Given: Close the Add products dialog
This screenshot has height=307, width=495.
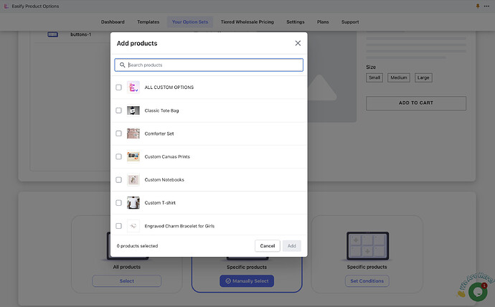Looking at the screenshot, I should tap(298, 43).
